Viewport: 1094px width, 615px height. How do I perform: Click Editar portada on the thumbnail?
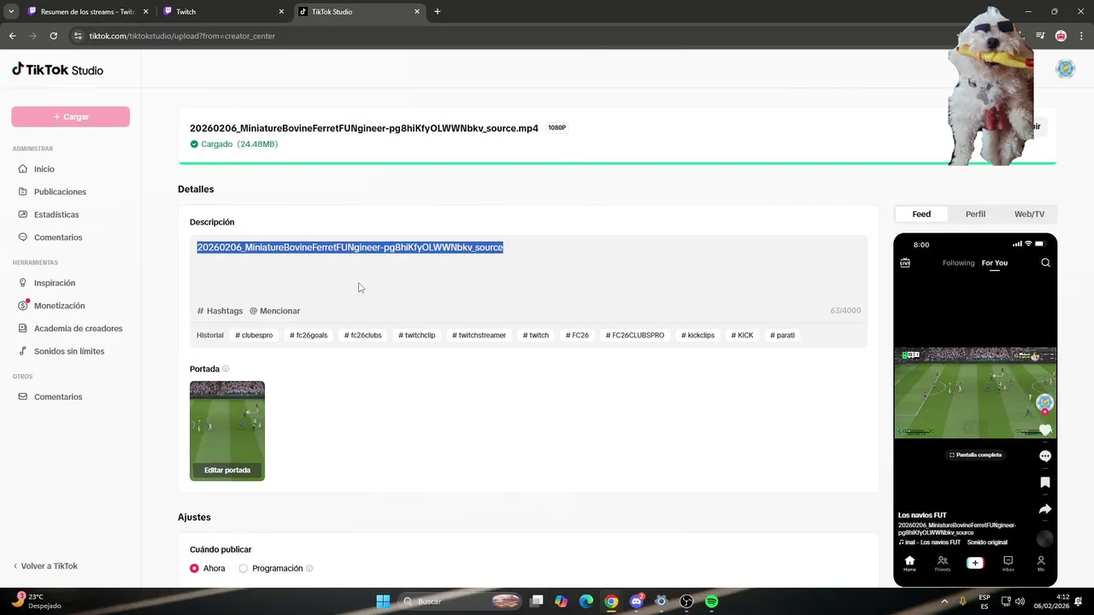coord(227,471)
